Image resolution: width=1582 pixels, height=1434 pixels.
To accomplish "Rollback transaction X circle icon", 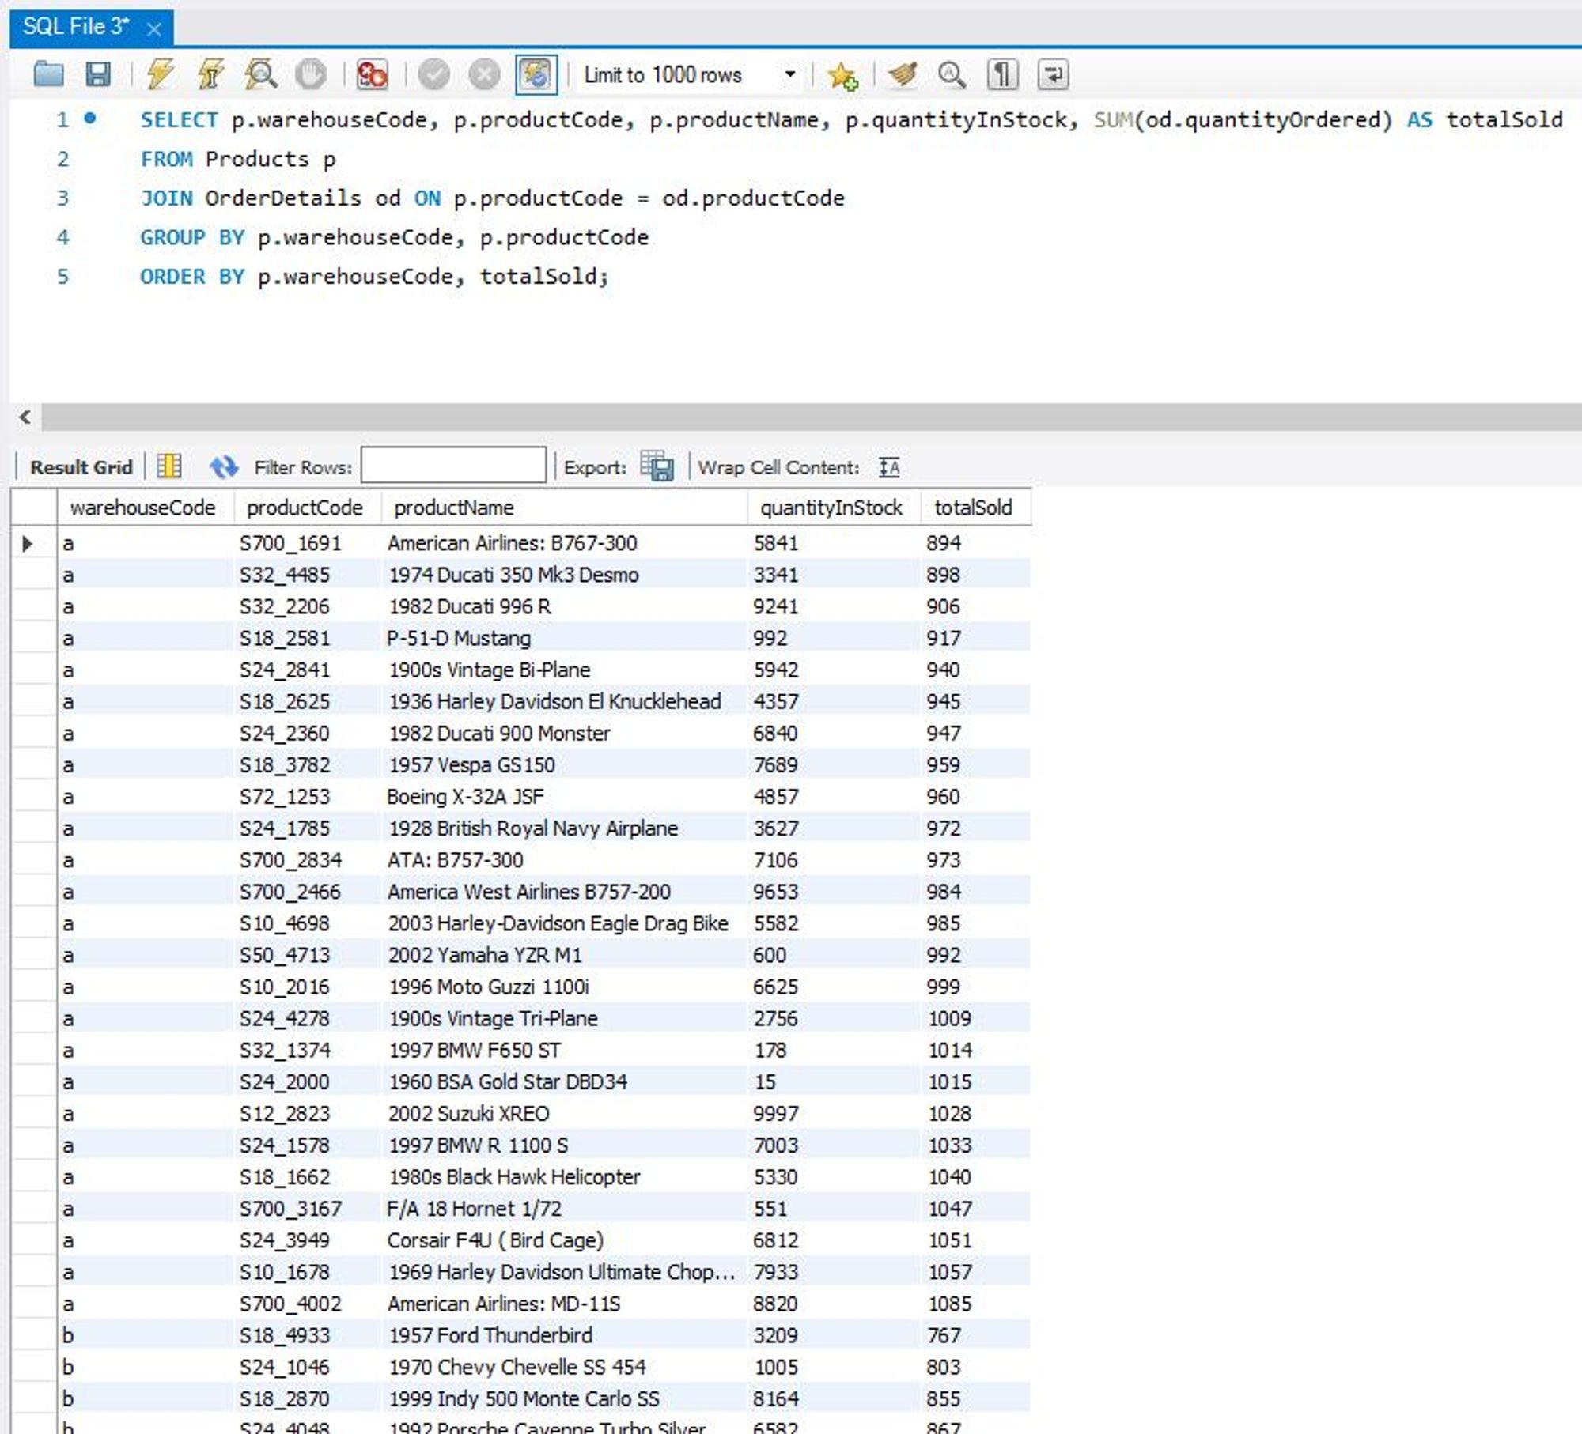I will coord(484,74).
